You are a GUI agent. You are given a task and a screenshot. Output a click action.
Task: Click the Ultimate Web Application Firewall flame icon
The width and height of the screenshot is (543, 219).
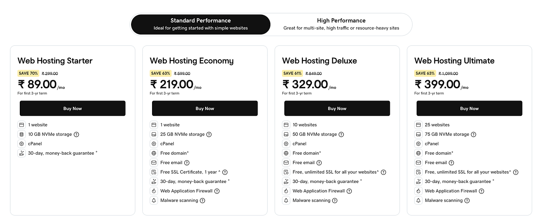(418, 191)
